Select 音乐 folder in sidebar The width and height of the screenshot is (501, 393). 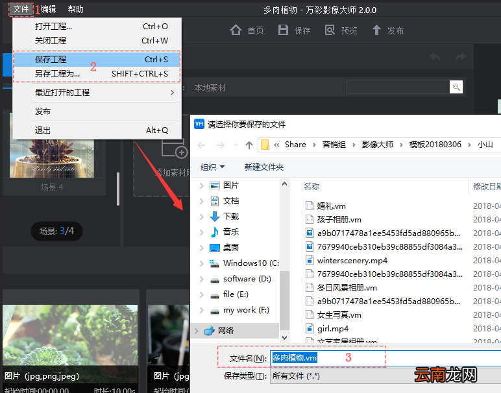(x=230, y=232)
